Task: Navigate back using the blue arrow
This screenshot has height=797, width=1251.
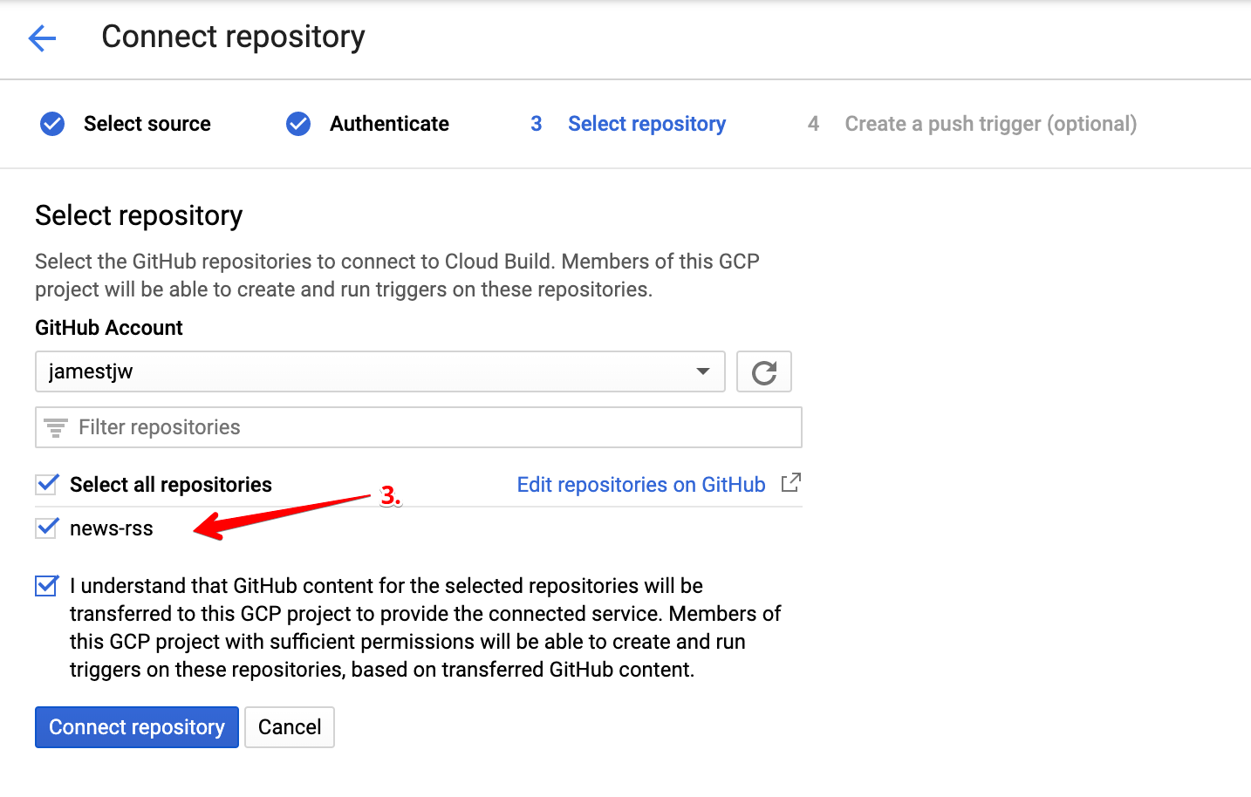Action: [41, 38]
